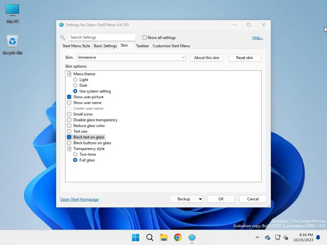Open the cloud sync tray icon
This screenshot has width=327, height=245.
tap(268, 237)
